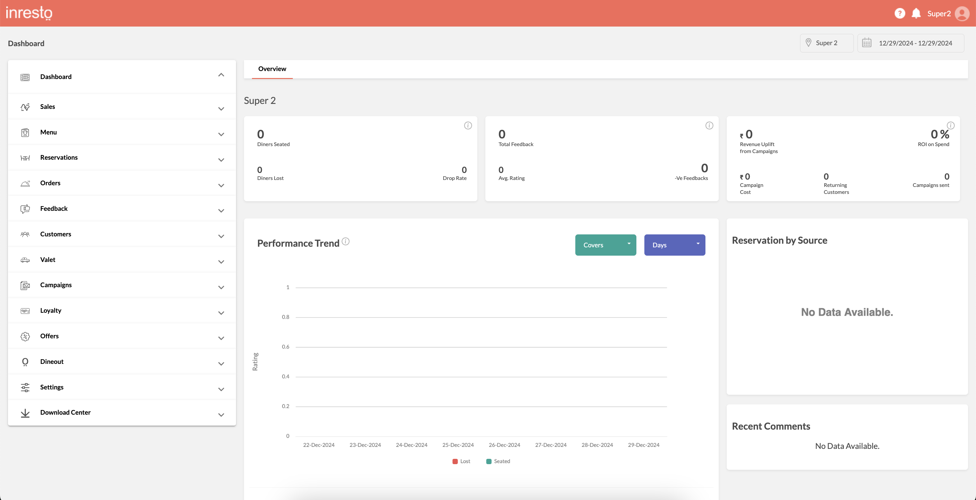Open the info icon on Total Feedback card

(x=709, y=125)
